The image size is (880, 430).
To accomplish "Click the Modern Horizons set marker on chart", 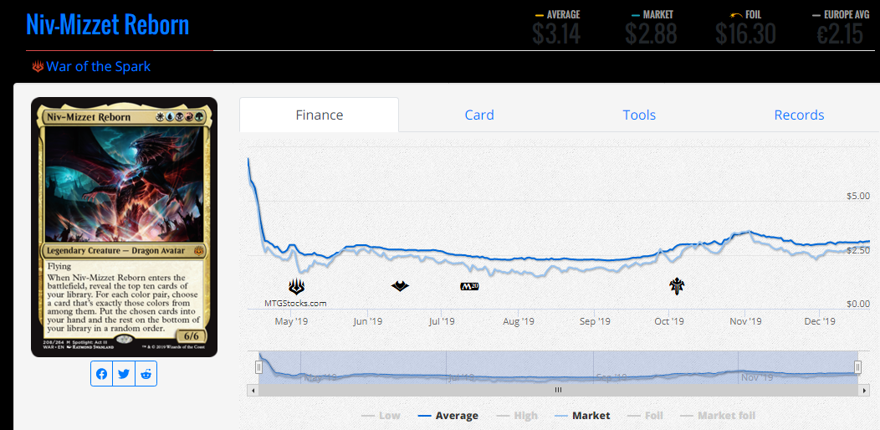I will (x=400, y=286).
